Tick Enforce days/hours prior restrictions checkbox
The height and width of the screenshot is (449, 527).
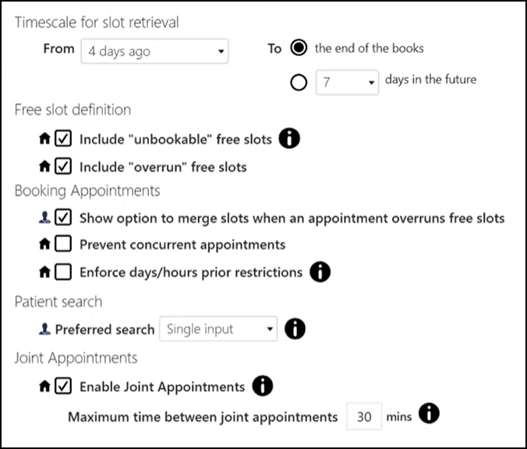tap(64, 272)
